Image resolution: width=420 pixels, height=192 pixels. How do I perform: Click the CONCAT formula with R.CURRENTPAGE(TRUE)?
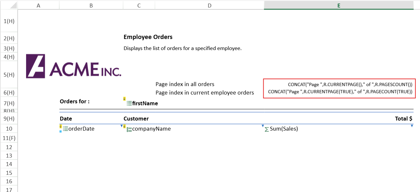pos(340,92)
